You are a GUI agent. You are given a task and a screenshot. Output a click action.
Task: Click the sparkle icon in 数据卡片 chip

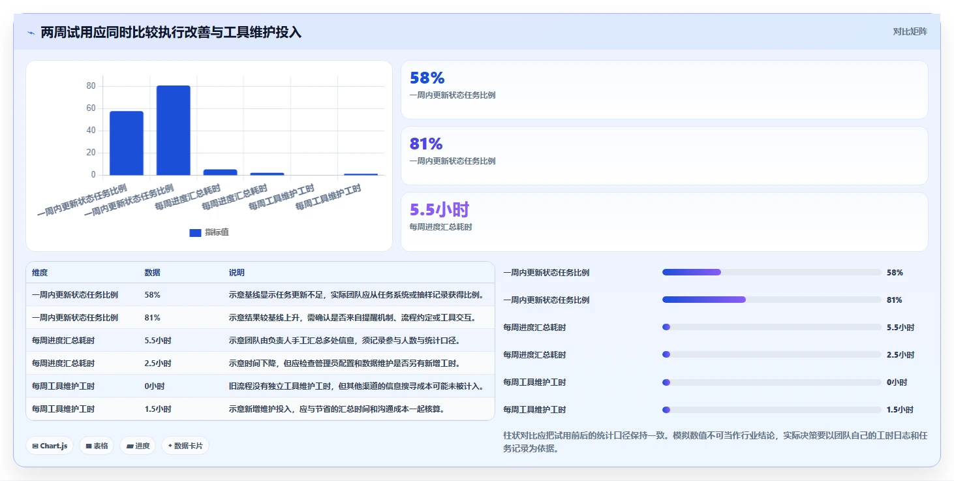tap(170, 446)
